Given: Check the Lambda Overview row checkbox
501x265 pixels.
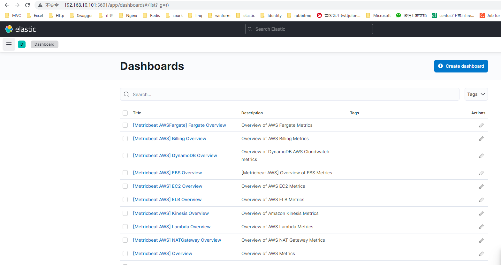Looking at the screenshot, I should (125, 227).
